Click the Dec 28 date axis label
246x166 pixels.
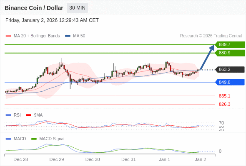(x=21, y=159)
